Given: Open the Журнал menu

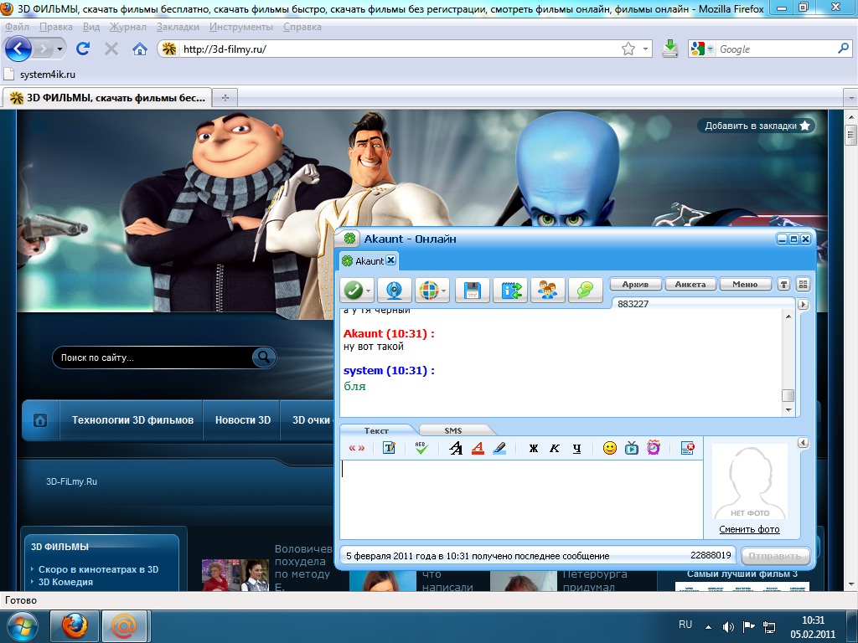Looking at the screenshot, I should point(127,27).
